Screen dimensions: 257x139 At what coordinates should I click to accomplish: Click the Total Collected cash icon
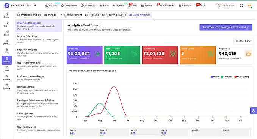click(135, 54)
